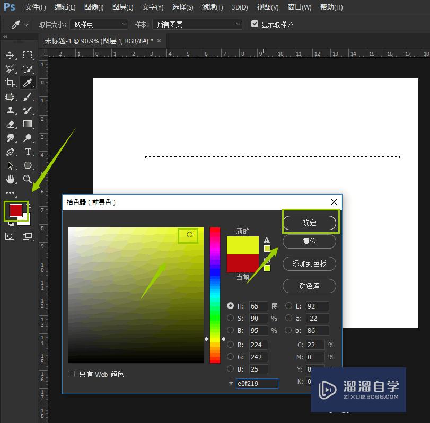Click the white background color swatch
This screenshot has width=430, height=423.
click(x=26, y=221)
